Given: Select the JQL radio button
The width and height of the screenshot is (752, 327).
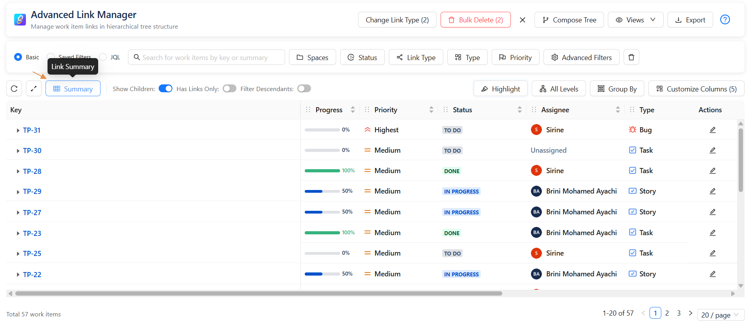Looking at the screenshot, I should point(103,57).
